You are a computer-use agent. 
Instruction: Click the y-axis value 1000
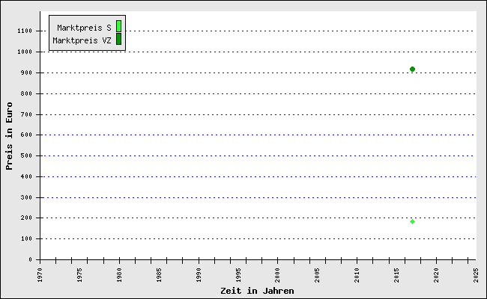click(25, 52)
